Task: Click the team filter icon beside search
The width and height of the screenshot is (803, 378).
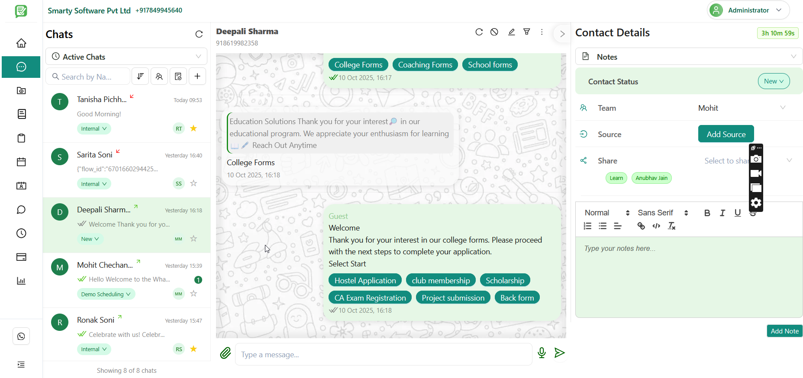Action: (159, 76)
